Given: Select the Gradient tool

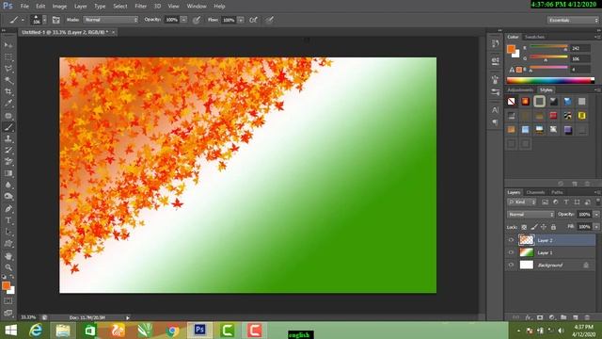Looking at the screenshot, I should pos(8,173).
